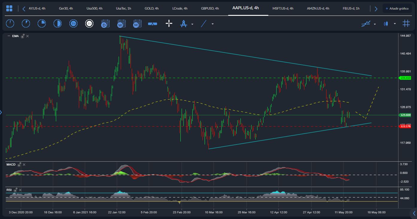Toggle the chart grid display

(406, 23)
